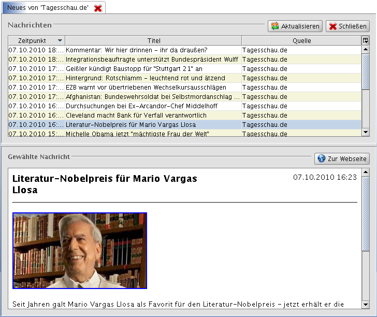Close the 'Neues von Tagesschau.de' tab

(97, 7)
